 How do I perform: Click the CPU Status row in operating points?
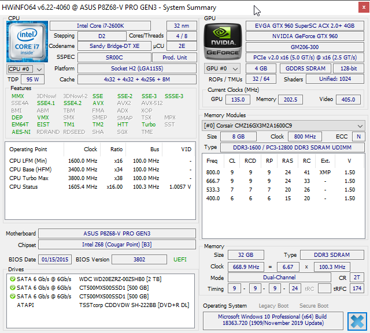pos(100,187)
